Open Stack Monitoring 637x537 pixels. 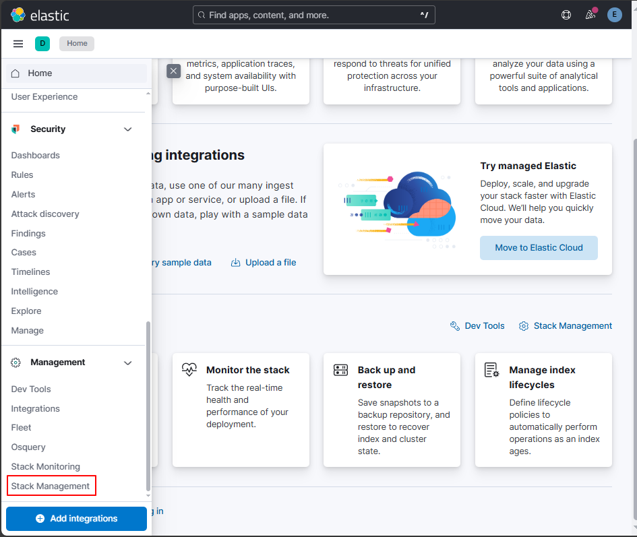tap(46, 466)
